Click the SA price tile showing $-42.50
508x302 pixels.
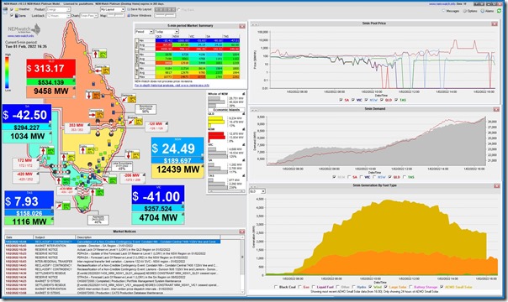click(x=27, y=115)
